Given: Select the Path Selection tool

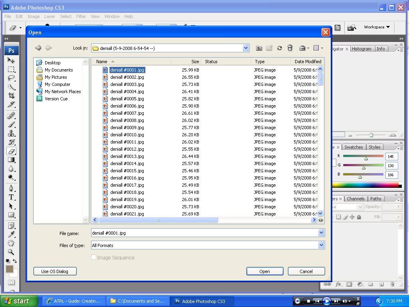Looking at the screenshot, I should [x=11, y=206].
